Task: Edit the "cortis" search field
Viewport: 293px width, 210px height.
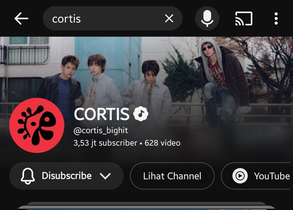Action: pos(113,18)
